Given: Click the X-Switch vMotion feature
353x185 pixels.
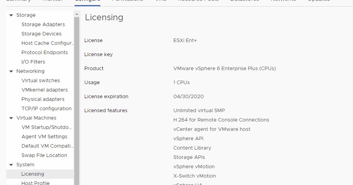Looking at the screenshot, I should click(194, 176).
